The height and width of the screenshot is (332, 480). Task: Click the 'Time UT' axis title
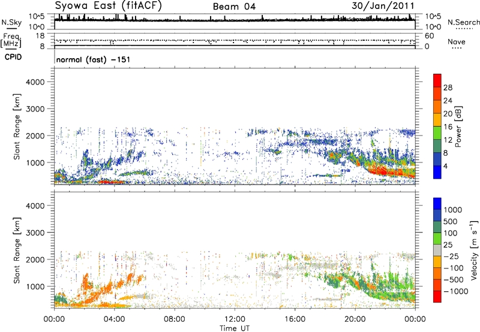[235, 328]
